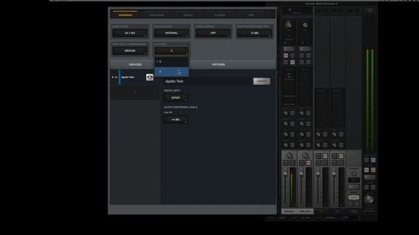Click the second aux channel fader handle
Image resolution: width=419 pixels, height=235 pixels.
click(x=334, y=174)
